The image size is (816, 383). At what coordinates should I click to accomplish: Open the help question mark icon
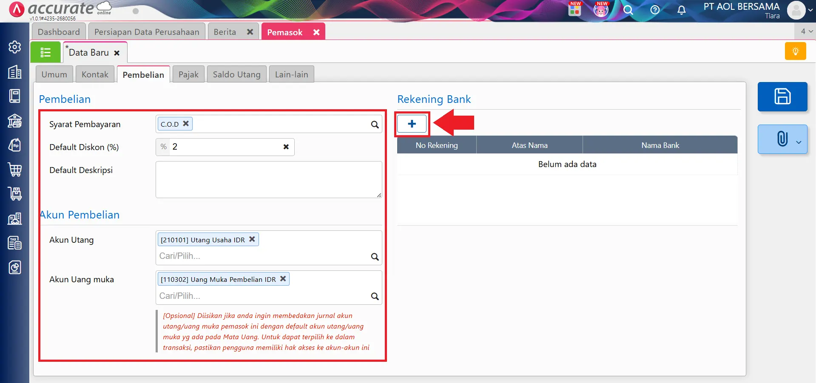[655, 10]
